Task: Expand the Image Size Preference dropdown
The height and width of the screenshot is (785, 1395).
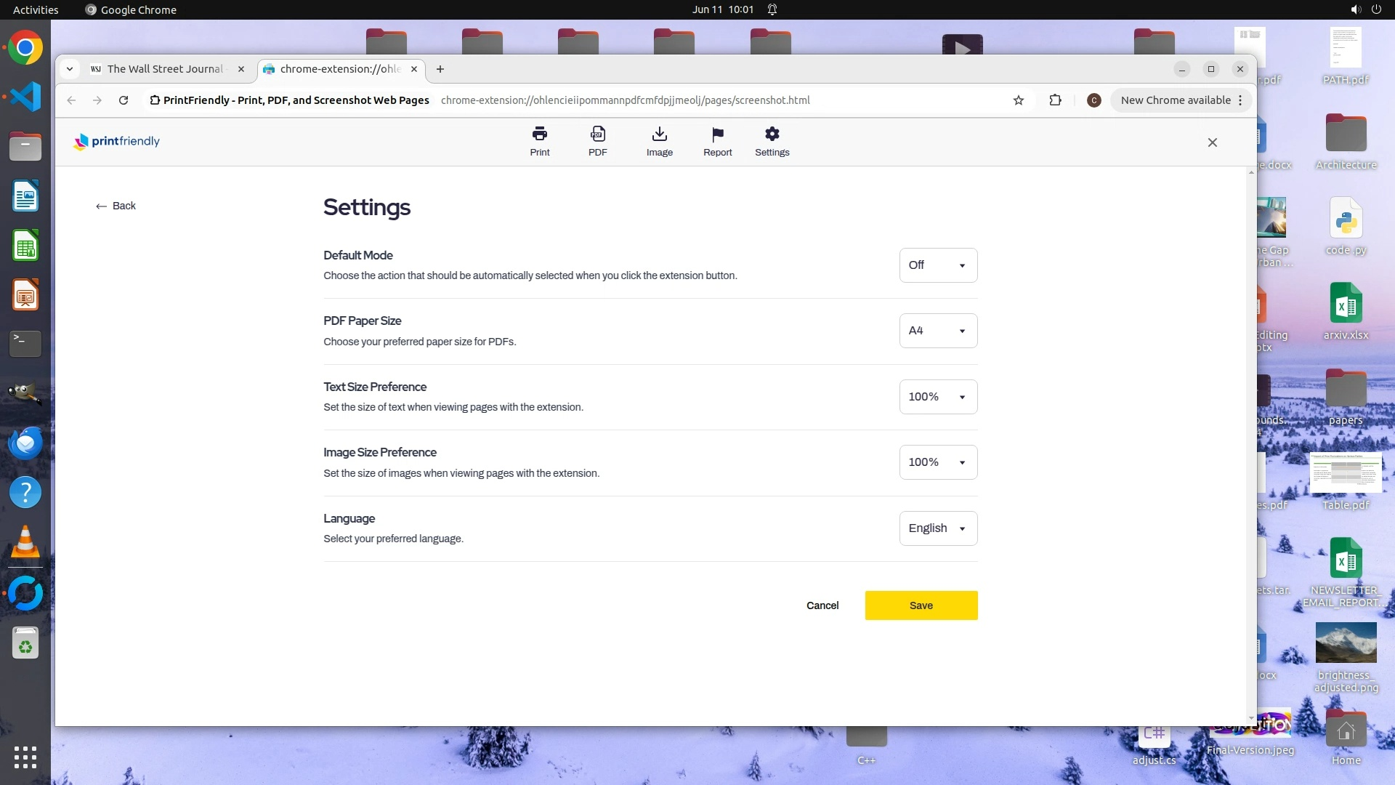Action: coord(937,462)
